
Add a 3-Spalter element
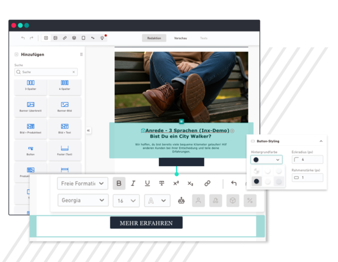pos(30,87)
